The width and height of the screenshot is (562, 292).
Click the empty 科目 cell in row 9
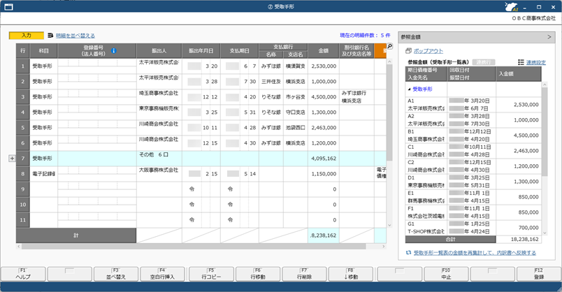pos(44,189)
